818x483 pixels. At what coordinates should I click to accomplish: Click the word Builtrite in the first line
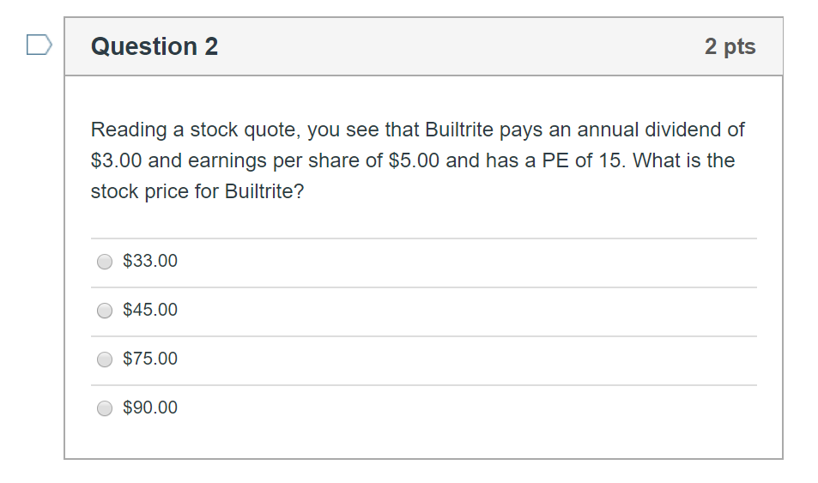click(459, 130)
